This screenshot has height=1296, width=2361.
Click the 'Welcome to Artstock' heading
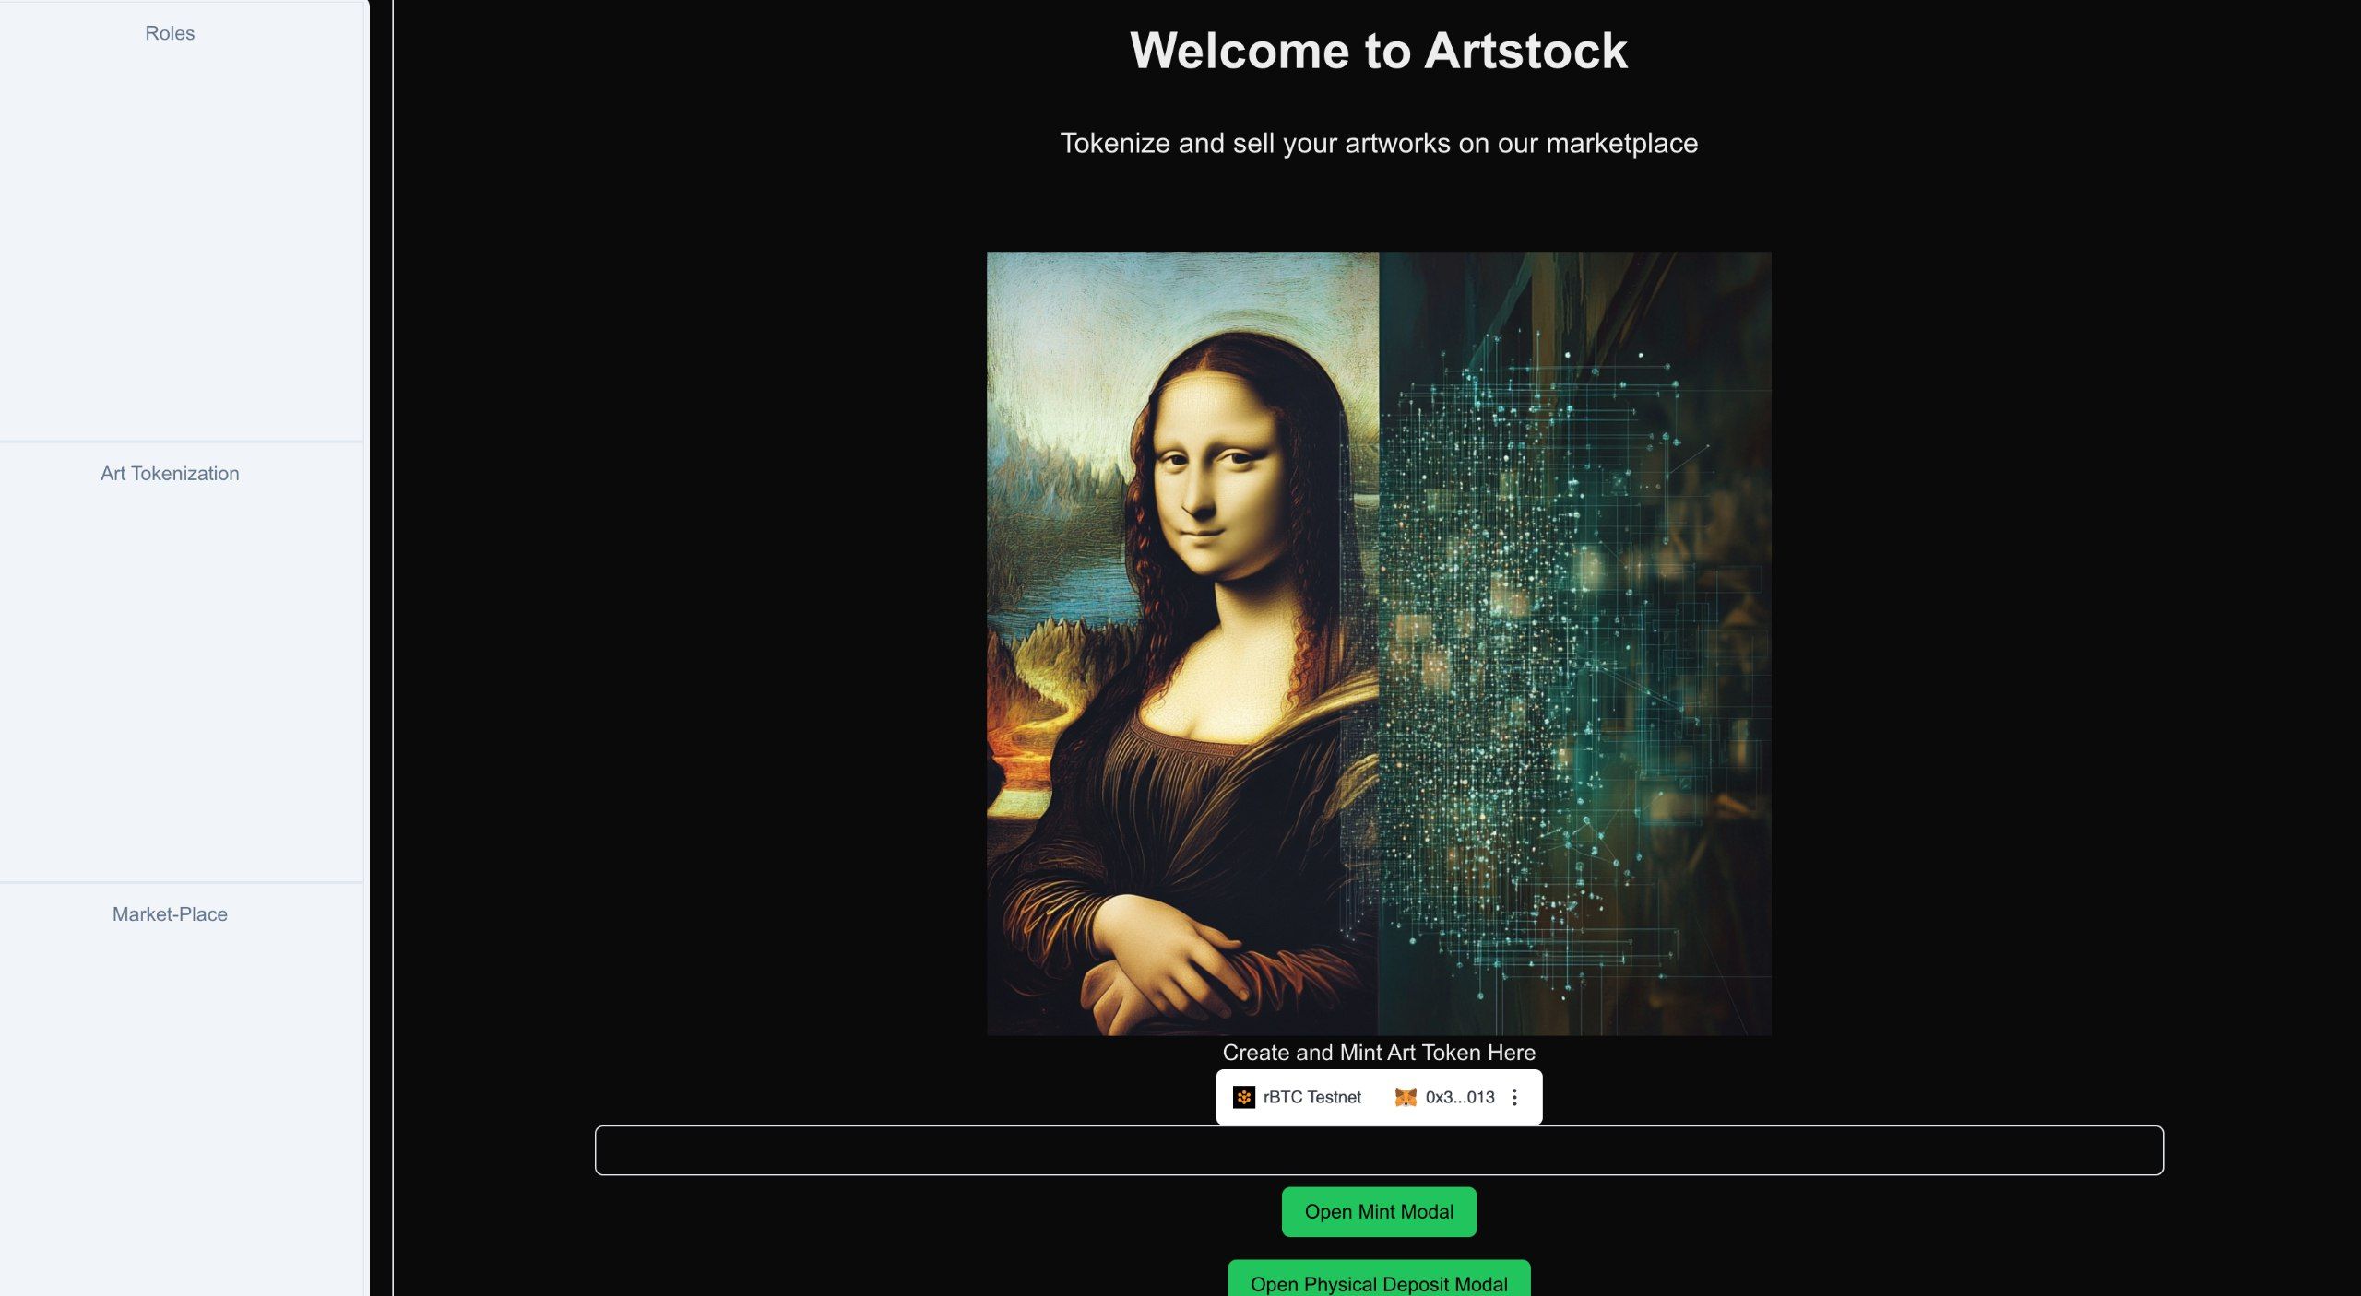coord(1379,51)
